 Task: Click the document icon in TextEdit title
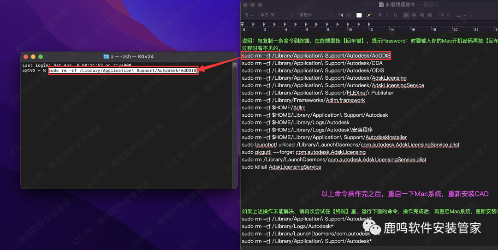381,5
